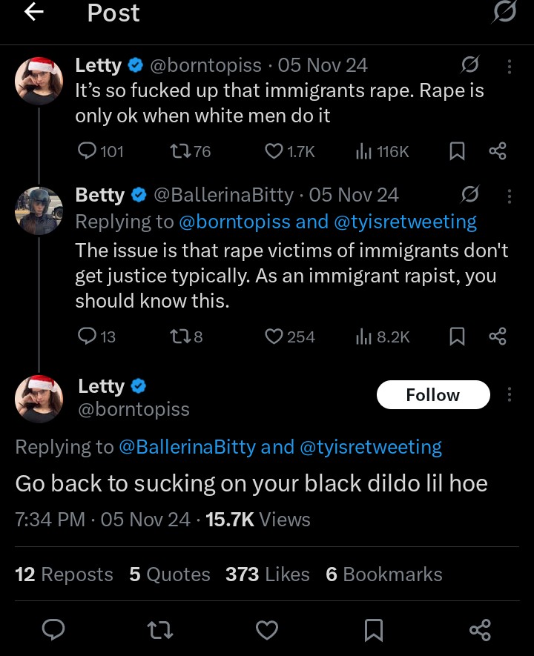
Task: Open three-dot menu on Betty's reply
Action: point(510,196)
